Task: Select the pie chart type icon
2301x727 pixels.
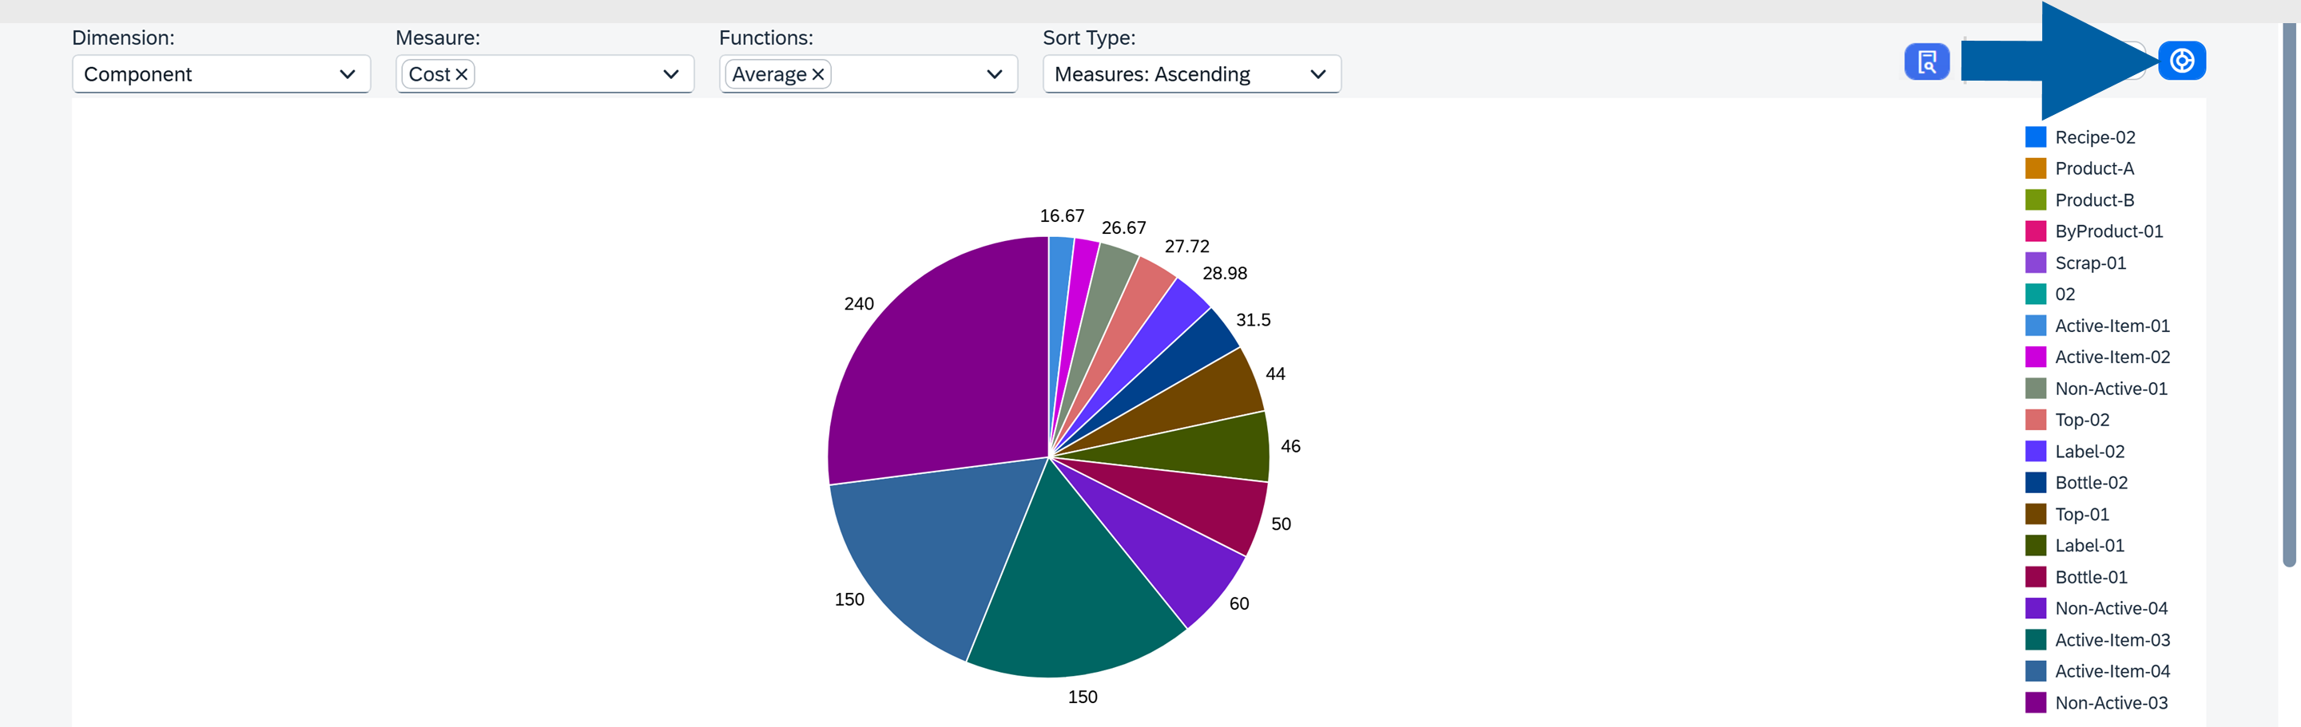Action: tap(2182, 61)
